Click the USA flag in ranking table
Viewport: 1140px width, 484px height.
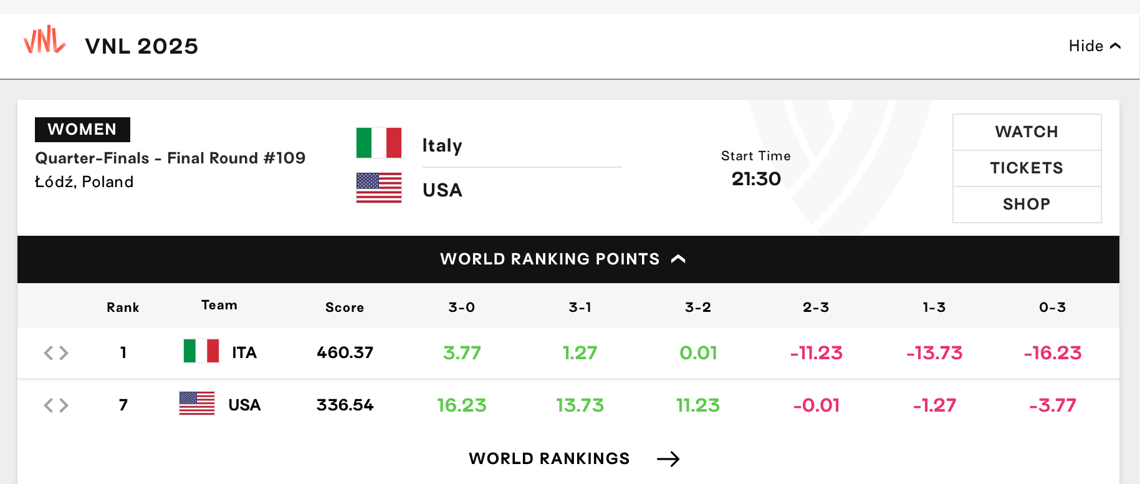click(197, 403)
